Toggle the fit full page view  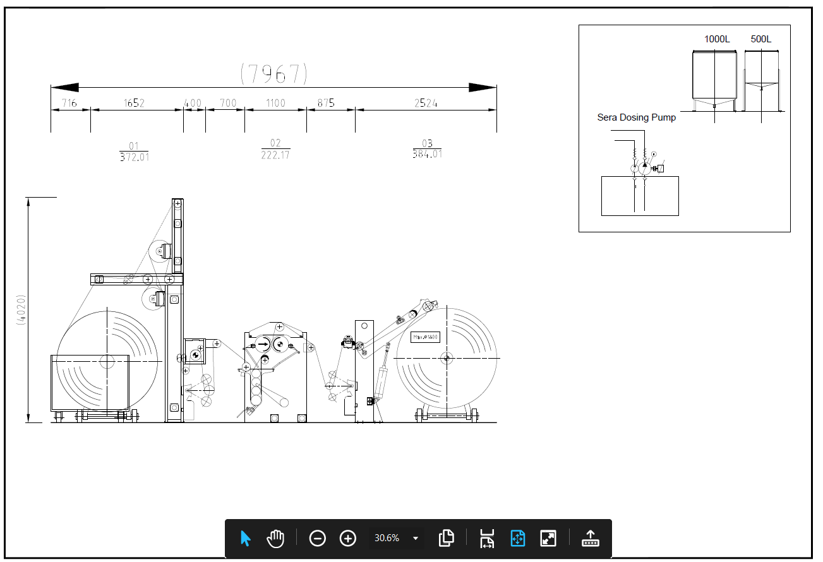517,538
